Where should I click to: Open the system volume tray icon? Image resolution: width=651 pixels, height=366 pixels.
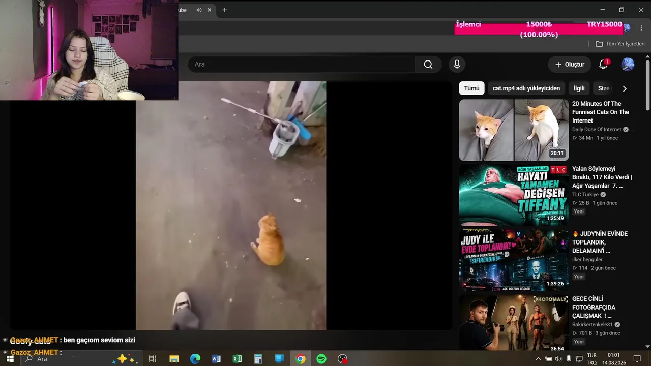tap(558, 359)
